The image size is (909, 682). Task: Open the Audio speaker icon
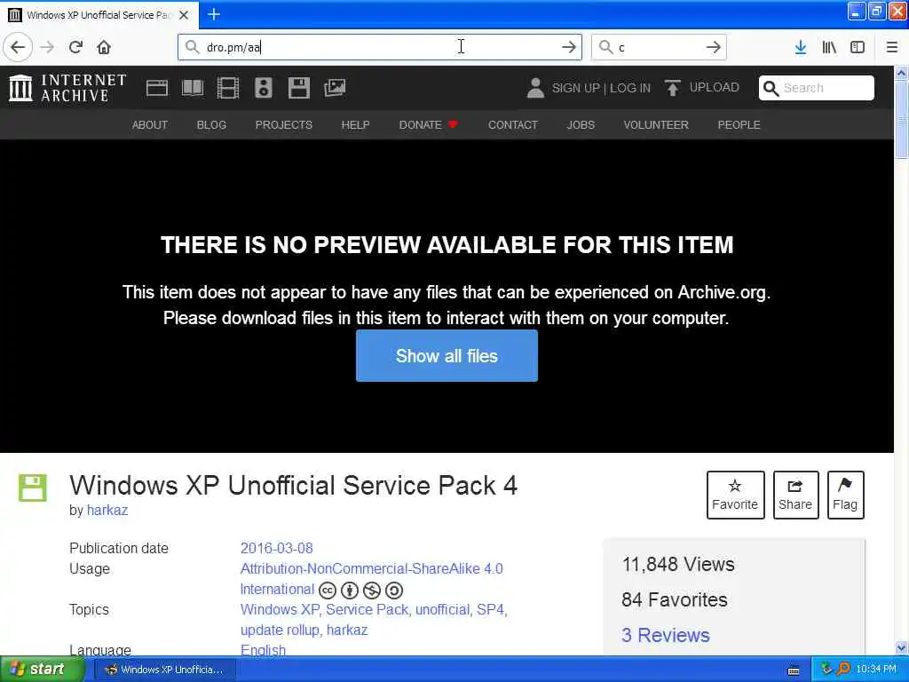click(x=263, y=88)
